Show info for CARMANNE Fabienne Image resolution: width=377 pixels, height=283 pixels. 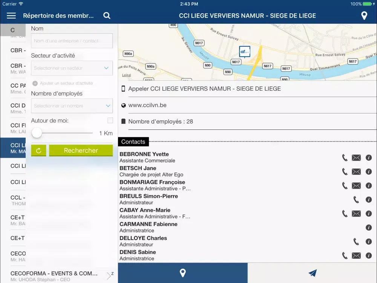[369, 228]
